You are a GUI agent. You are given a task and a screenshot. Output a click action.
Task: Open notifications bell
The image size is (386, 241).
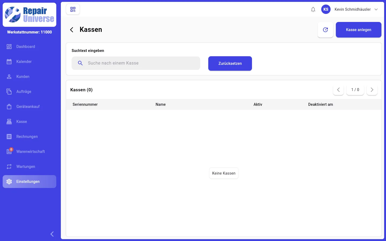pos(313,9)
